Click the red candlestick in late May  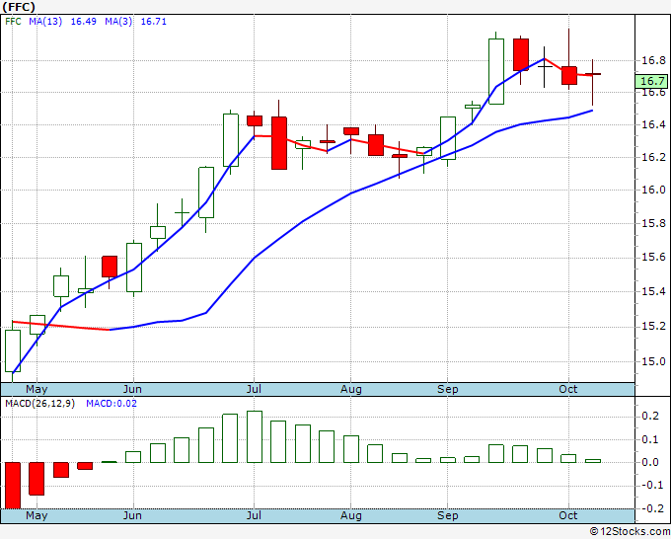coord(110,267)
